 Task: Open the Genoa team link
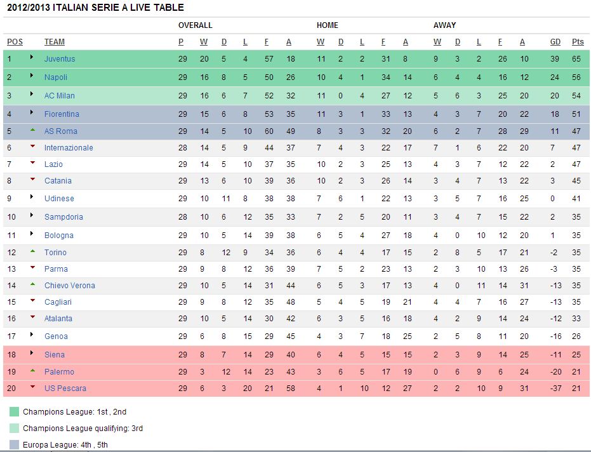coord(56,336)
